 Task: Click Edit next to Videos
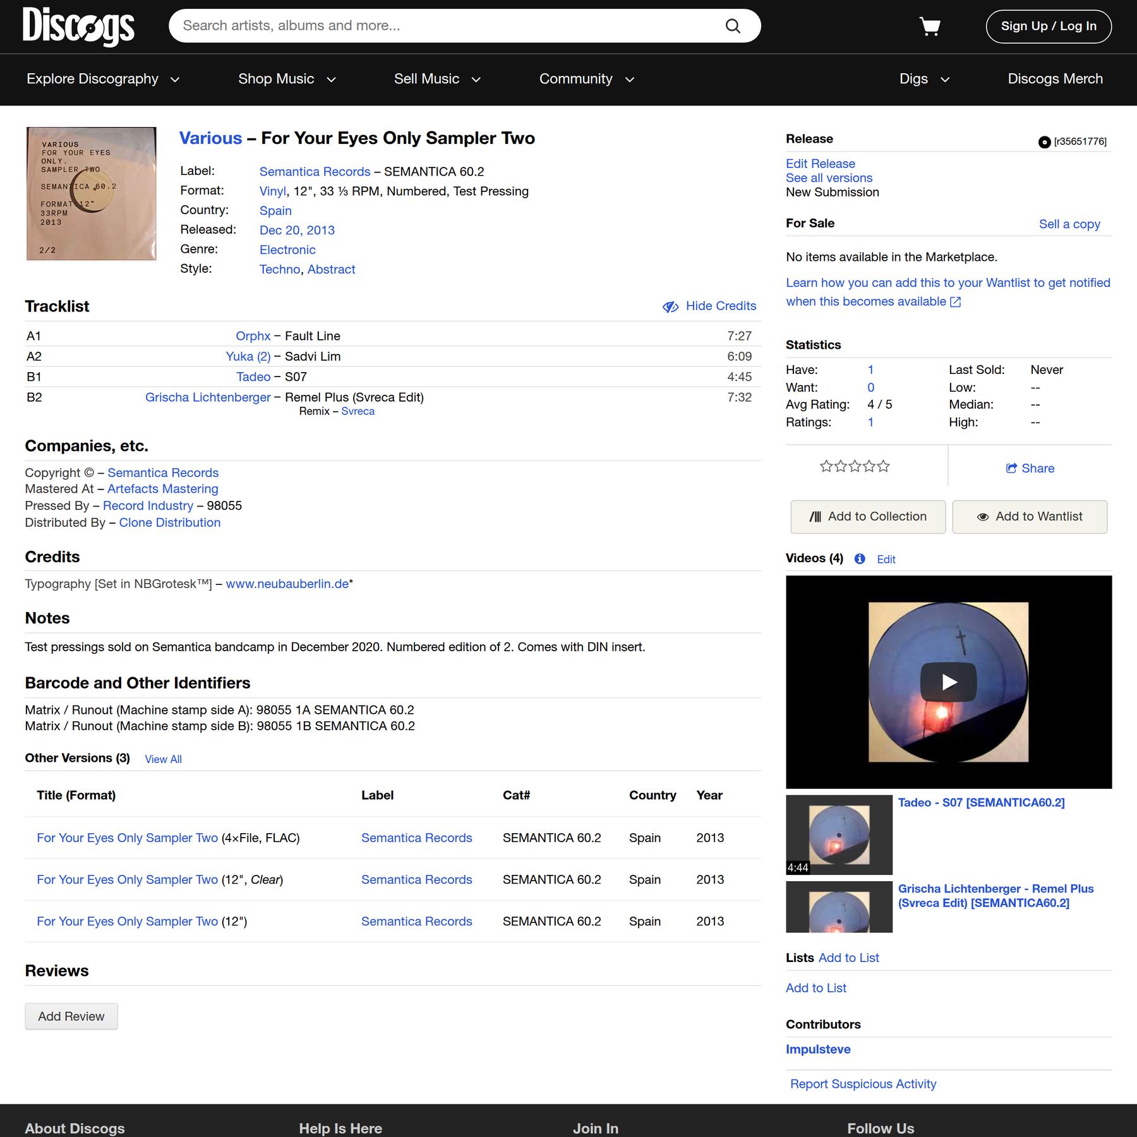click(x=886, y=560)
